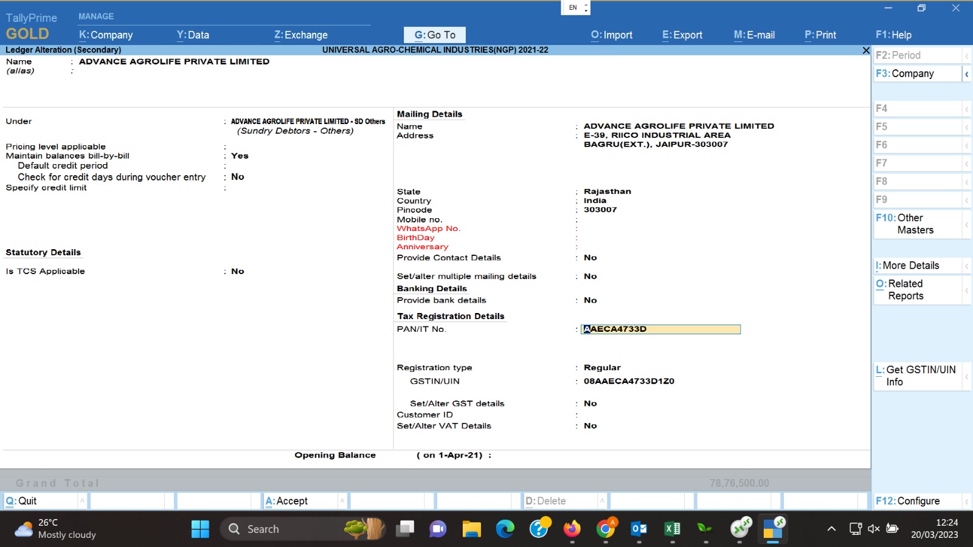Open the EN language selector
973x547 pixels.
[575, 8]
